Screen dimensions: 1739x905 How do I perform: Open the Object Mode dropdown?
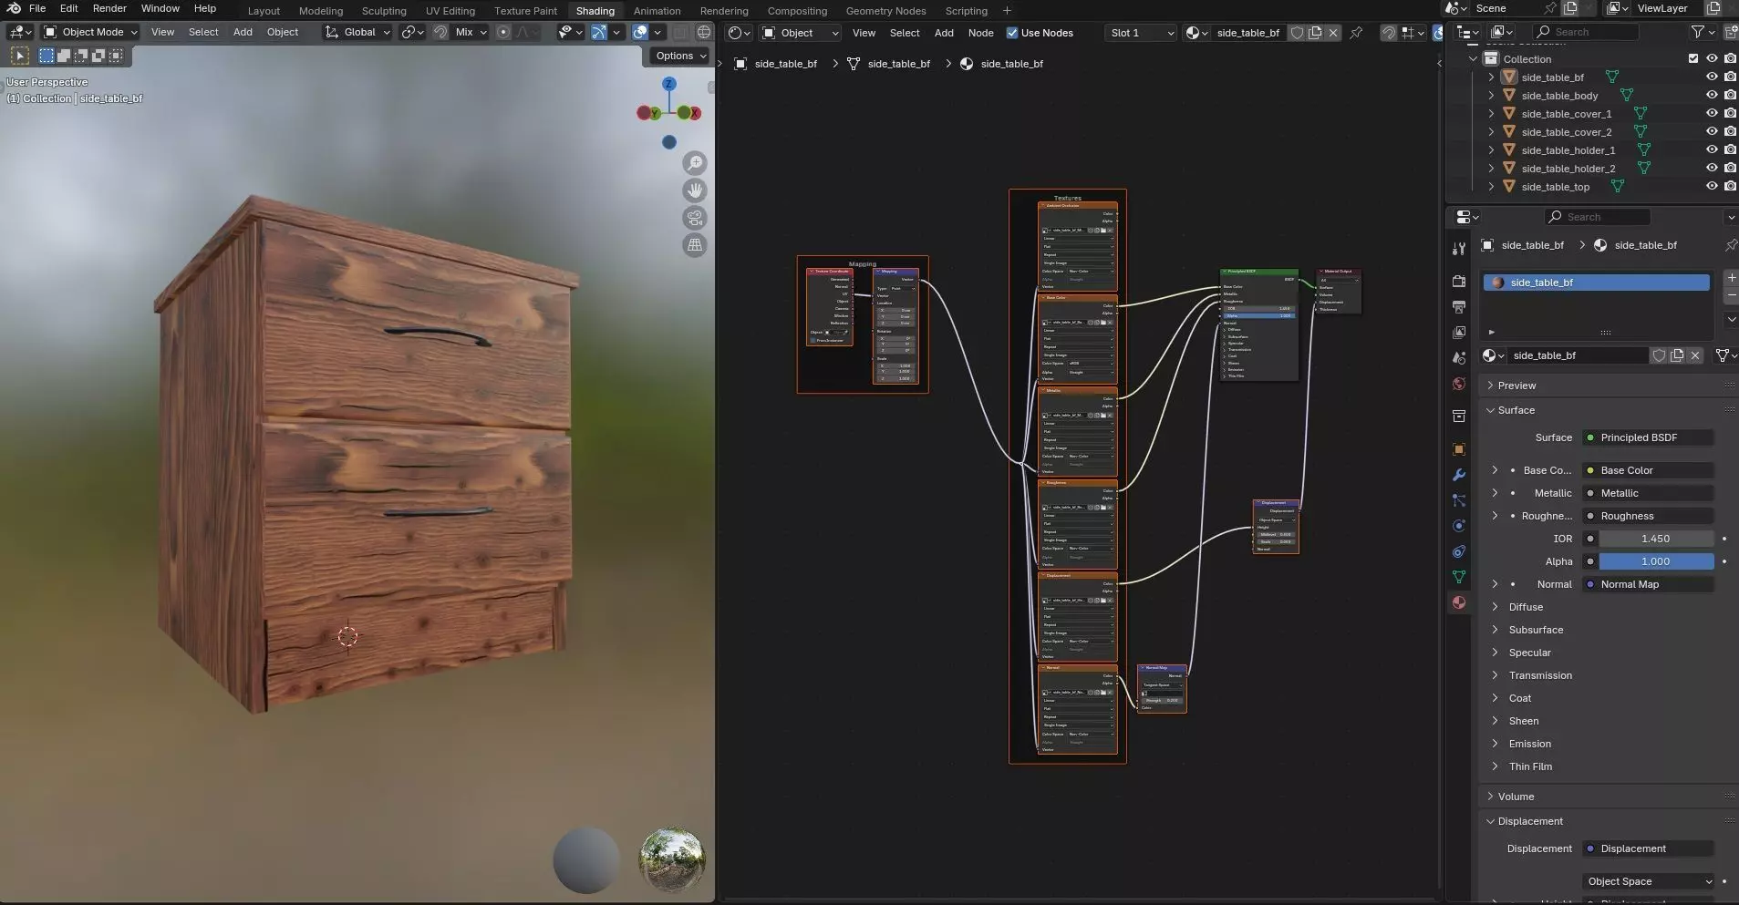(x=91, y=32)
